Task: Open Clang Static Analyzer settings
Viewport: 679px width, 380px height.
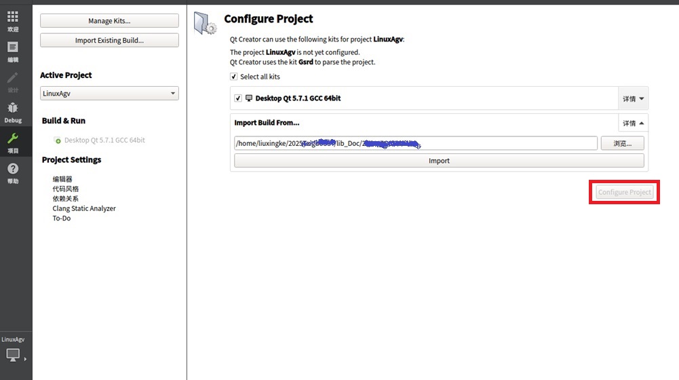Action: click(x=84, y=208)
